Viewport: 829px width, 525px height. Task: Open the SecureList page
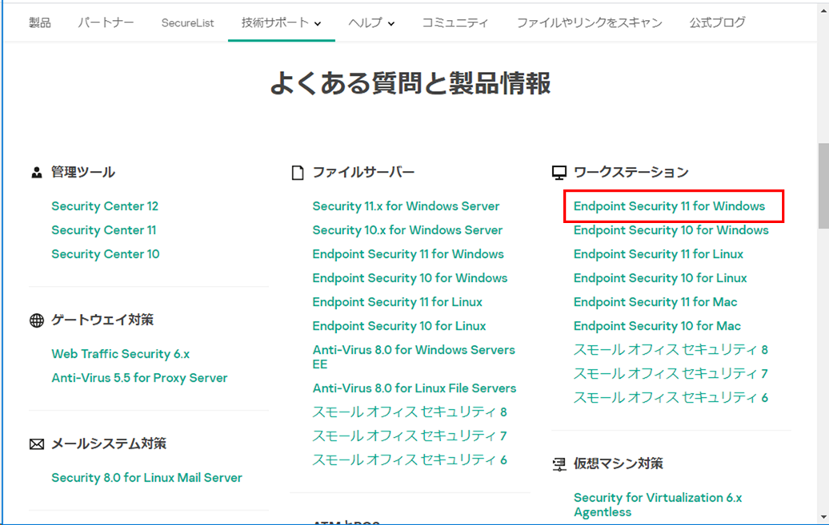187,24
